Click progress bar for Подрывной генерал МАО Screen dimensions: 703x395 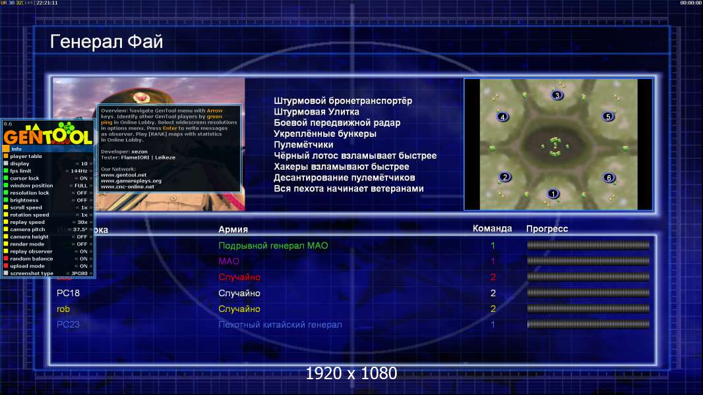(x=588, y=245)
